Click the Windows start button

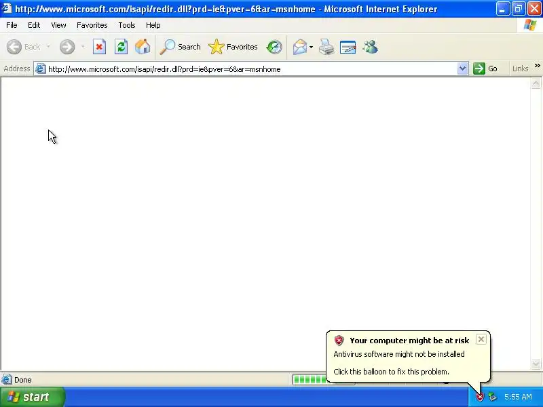tap(32, 397)
